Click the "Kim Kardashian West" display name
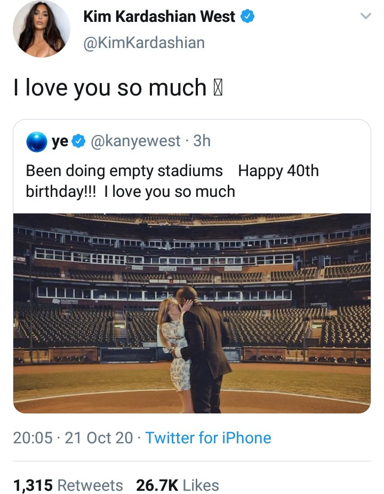 pyautogui.click(x=159, y=17)
